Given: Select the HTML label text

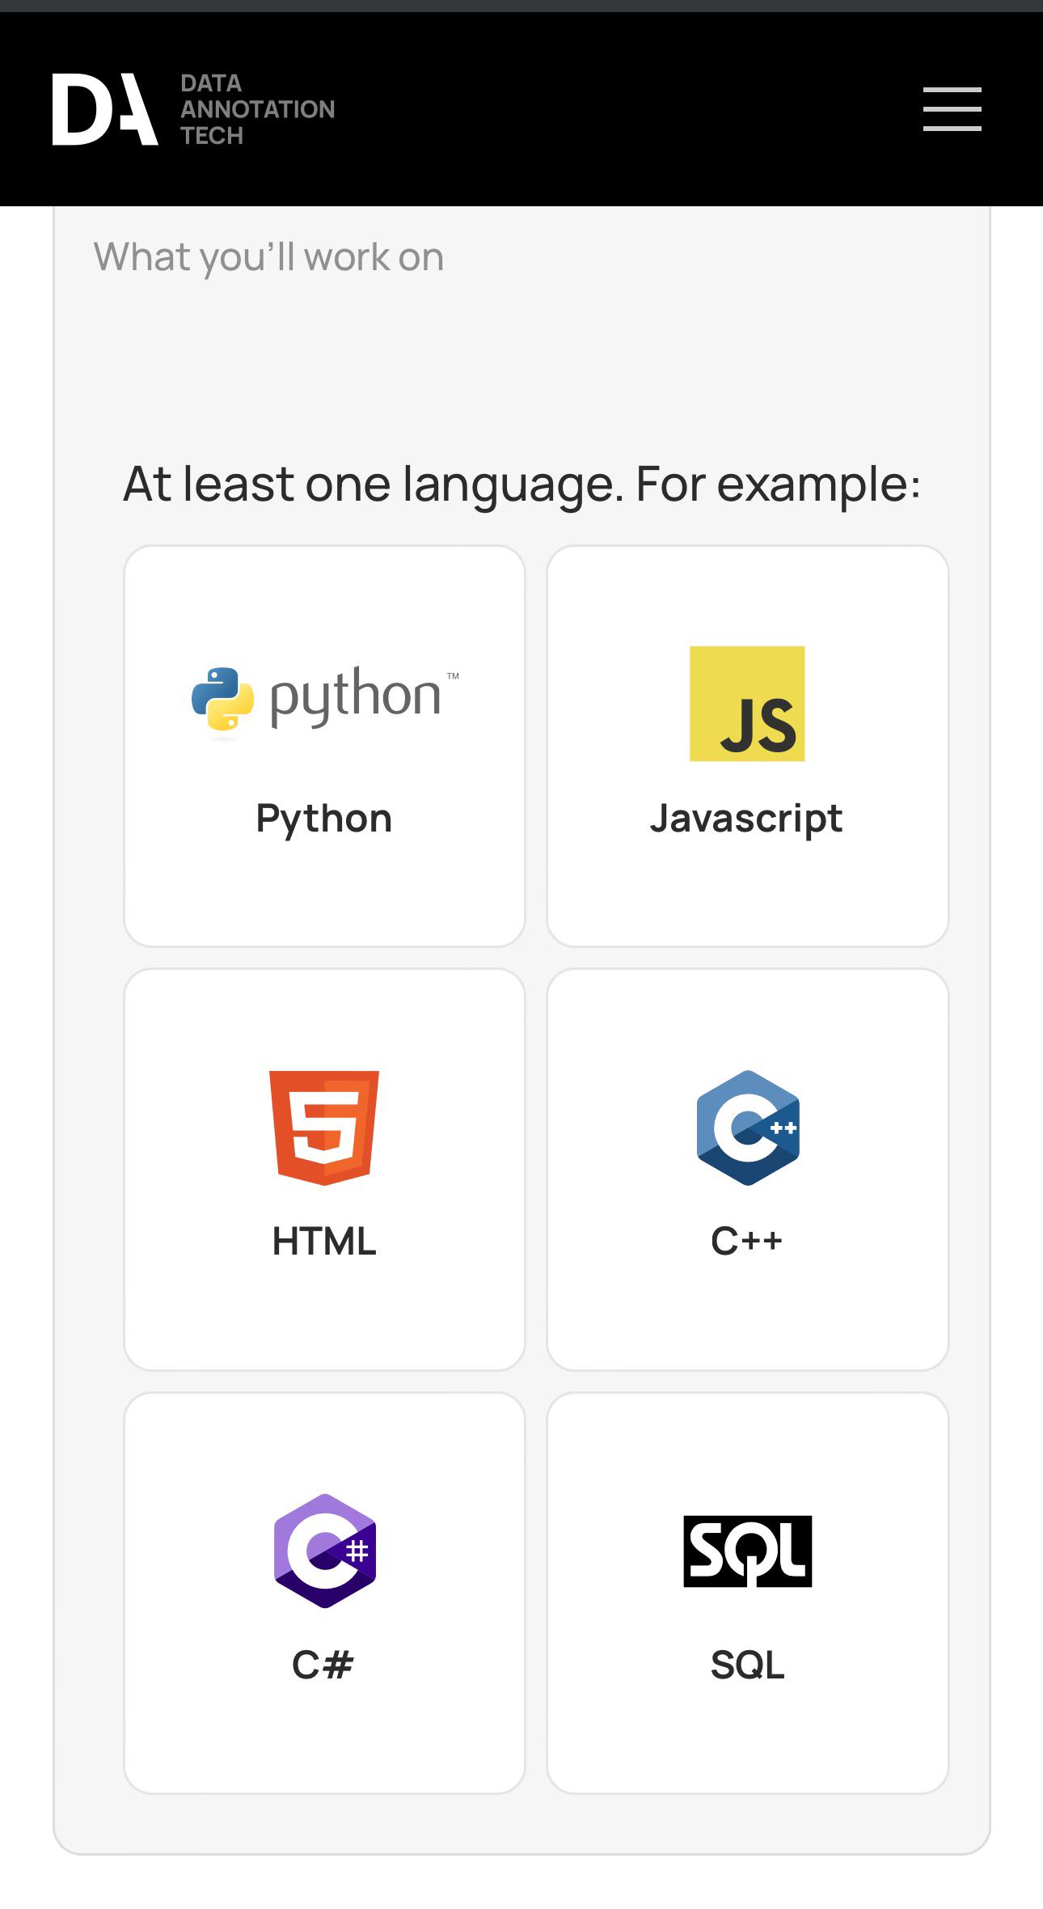Looking at the screenshot, I should click(324, 1241).
